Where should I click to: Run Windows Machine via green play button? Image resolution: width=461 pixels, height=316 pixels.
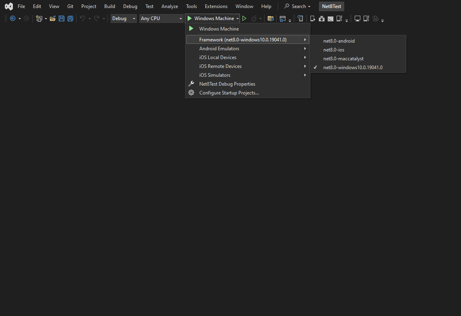point(190,18)
